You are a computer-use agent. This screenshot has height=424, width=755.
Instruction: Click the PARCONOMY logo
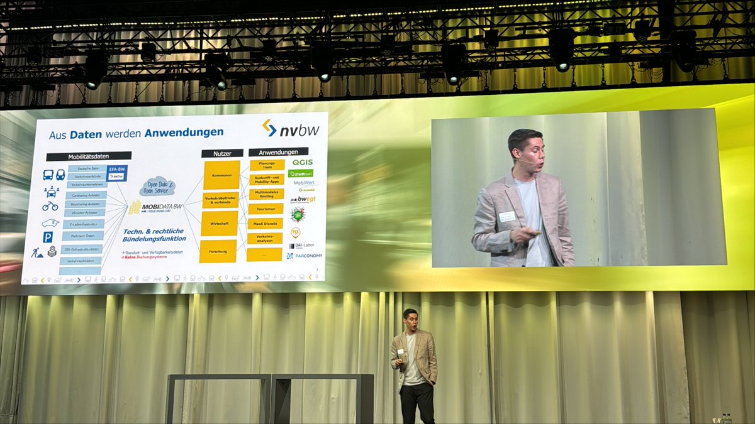click(x=305, y=256)
